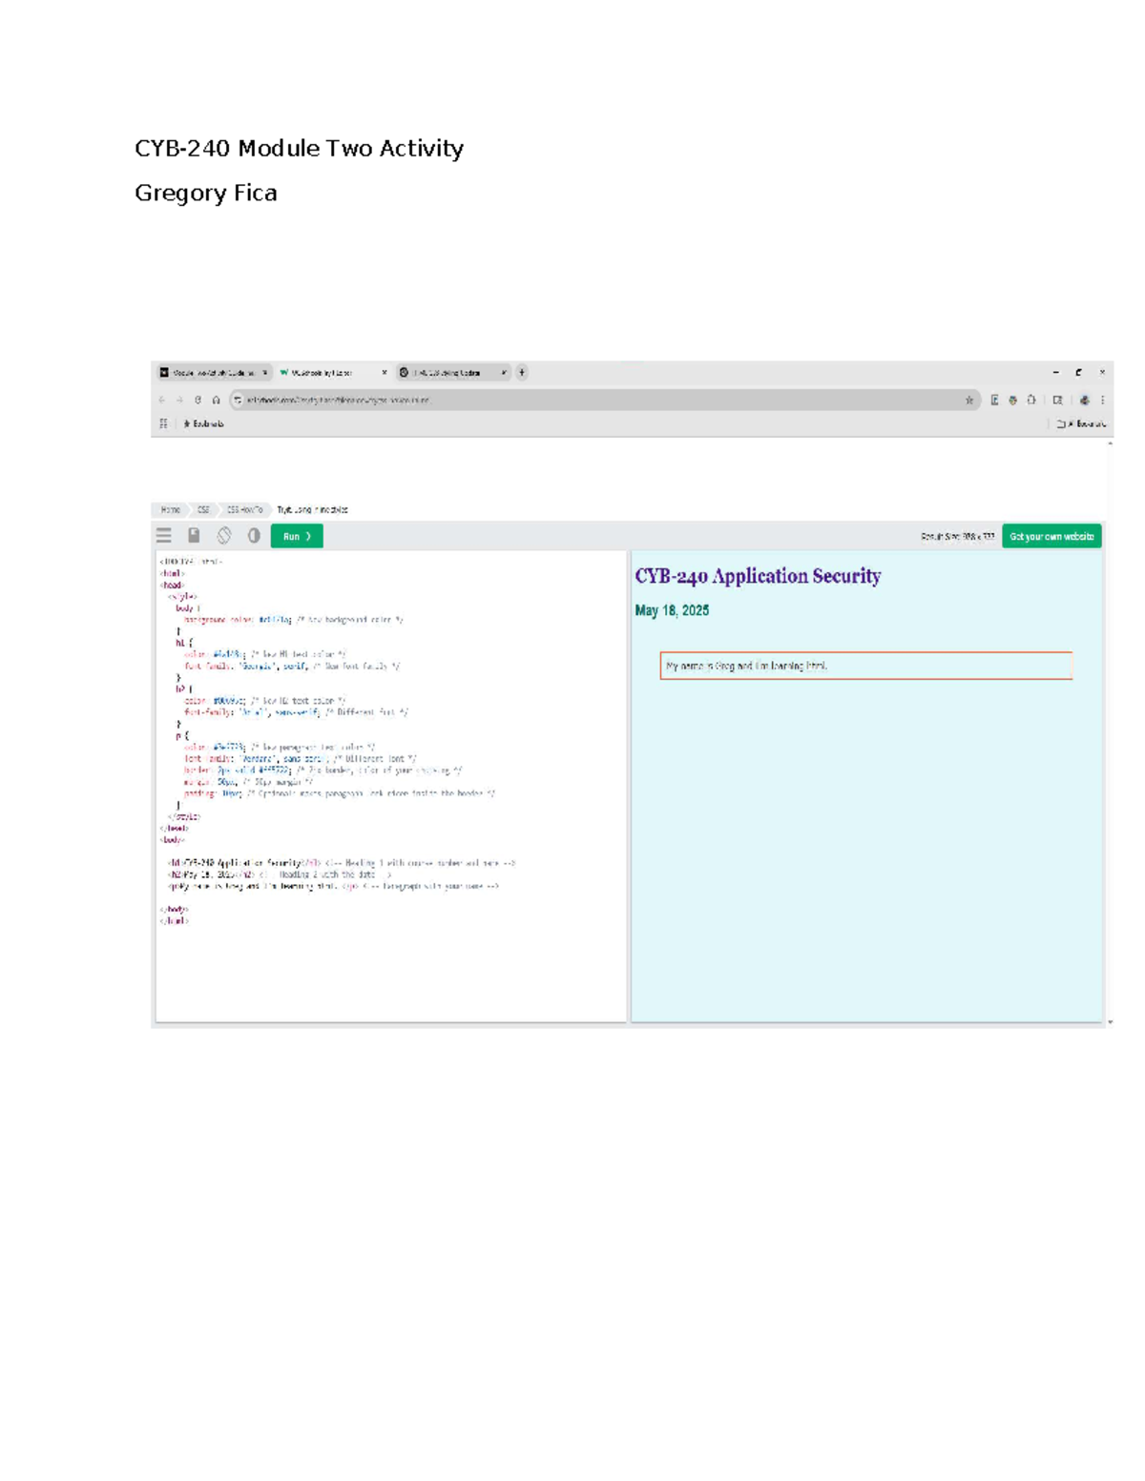Open the Chrome three-dot menu
Screen dimensions: 1145x1481
1102,401
